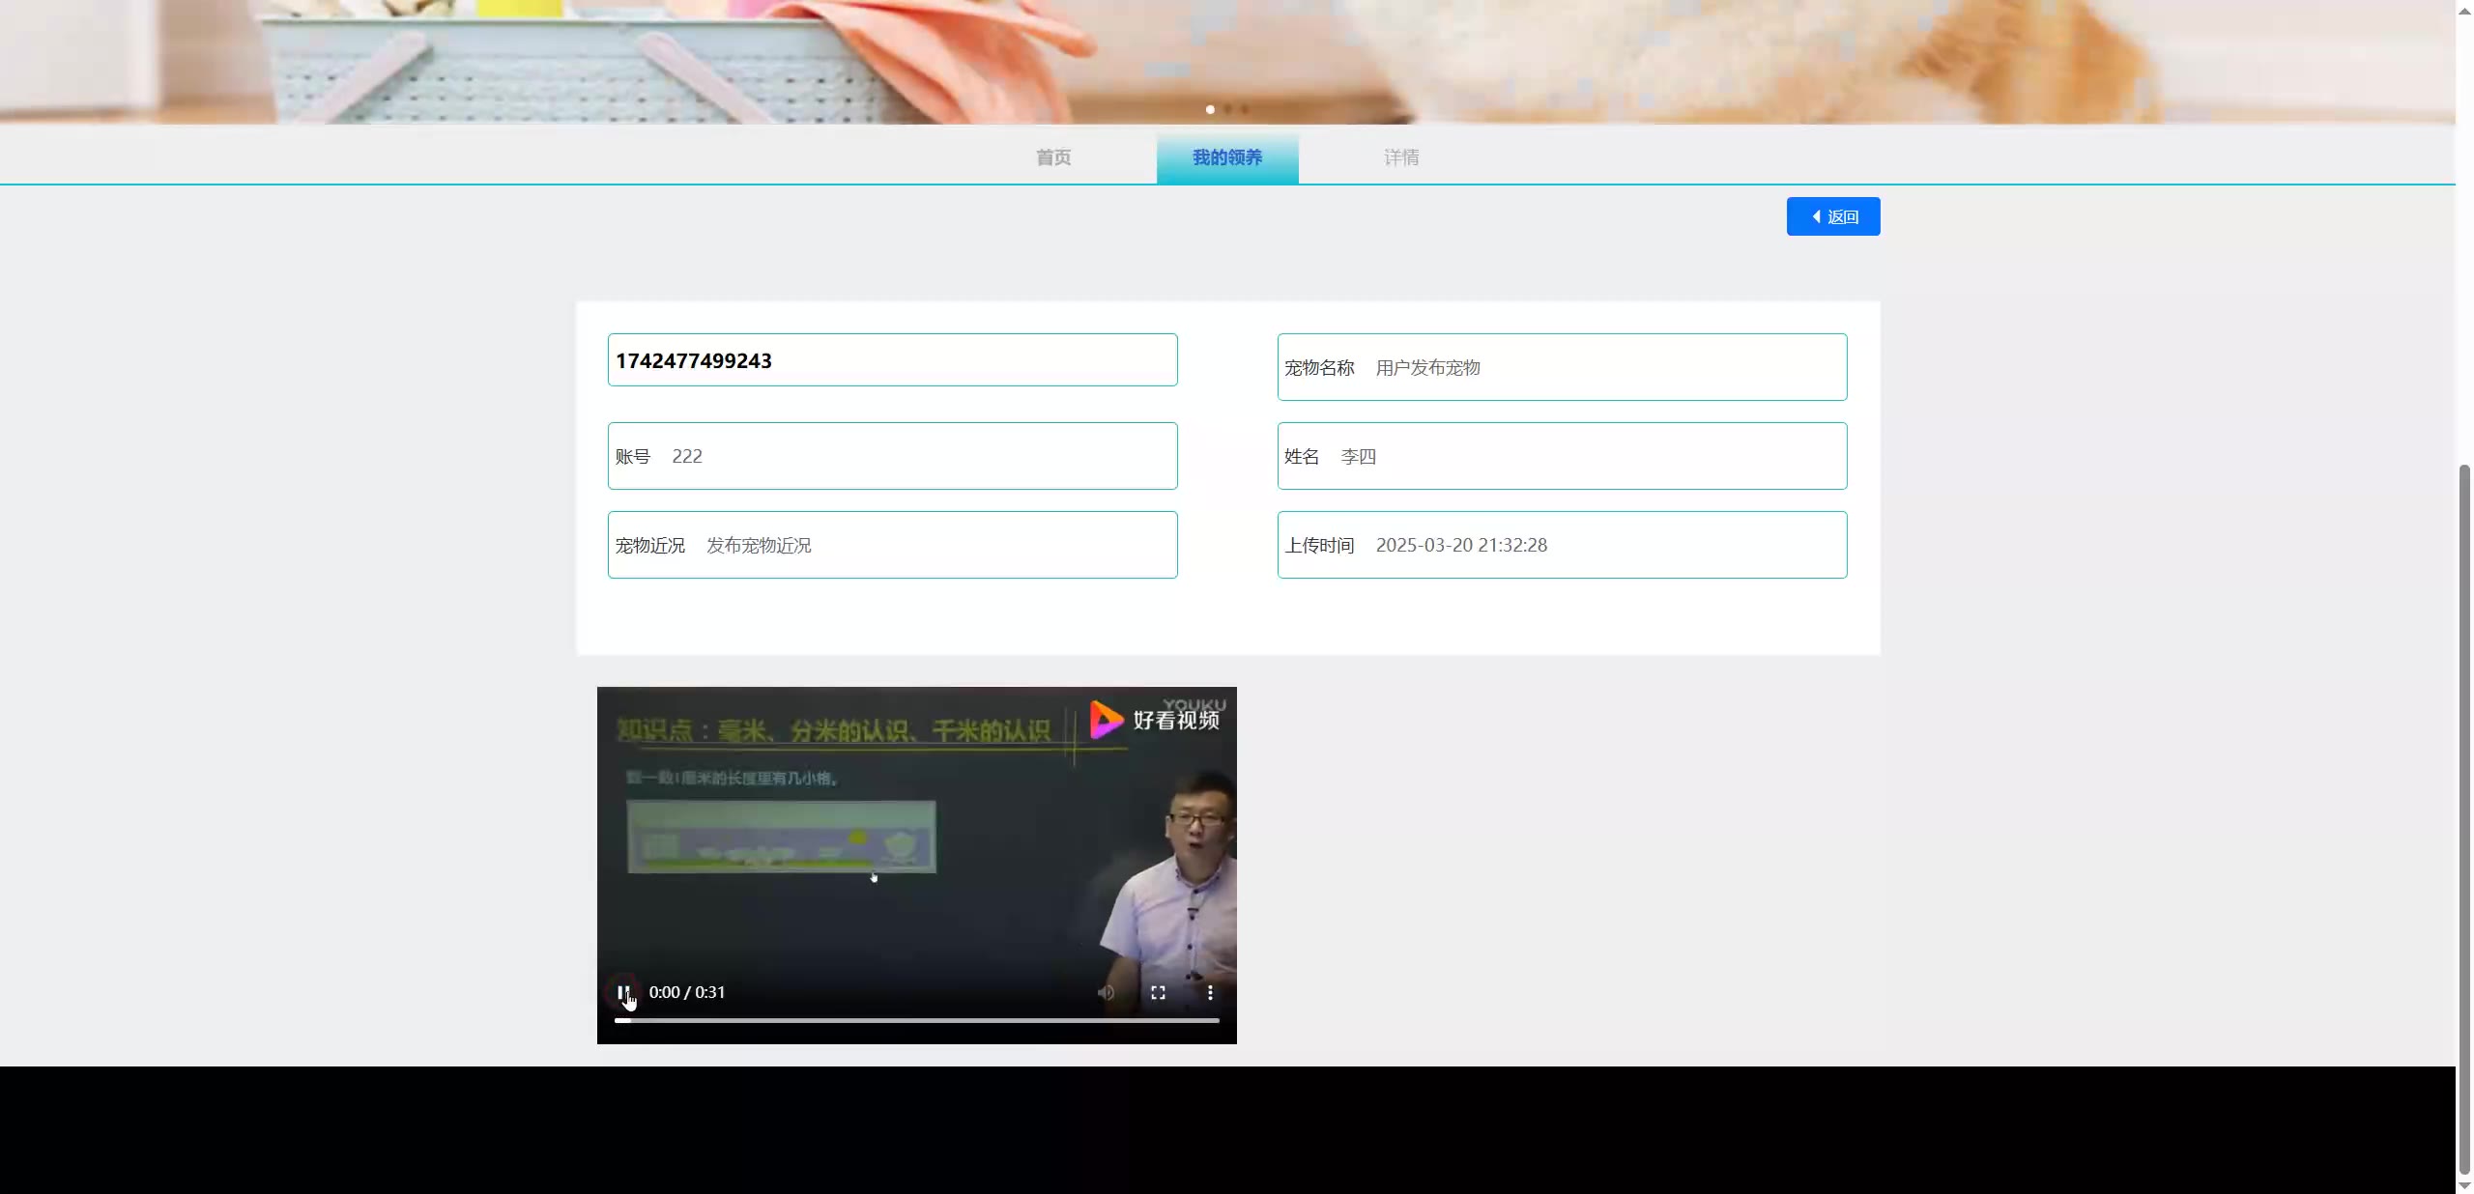Click the 姓名 李四 field
2474x1194 pixels.
[1562, 456]
